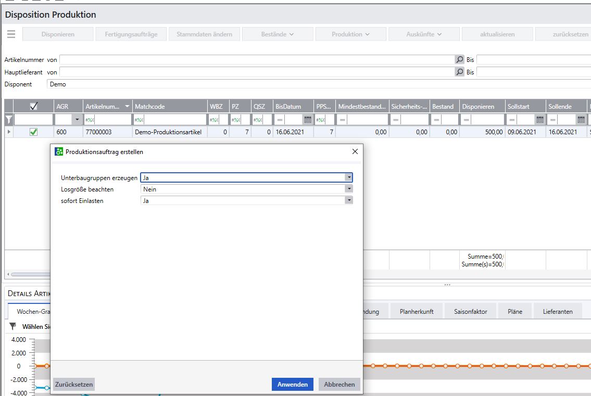Click the Hauptlieferant search magnifier icon
This screenshot has width=591, height=396.
tap(459, 72)
